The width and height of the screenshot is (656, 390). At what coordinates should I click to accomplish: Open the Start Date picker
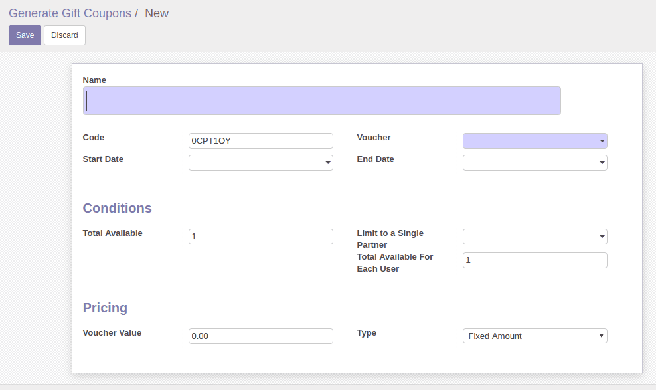tap(261, 163)
